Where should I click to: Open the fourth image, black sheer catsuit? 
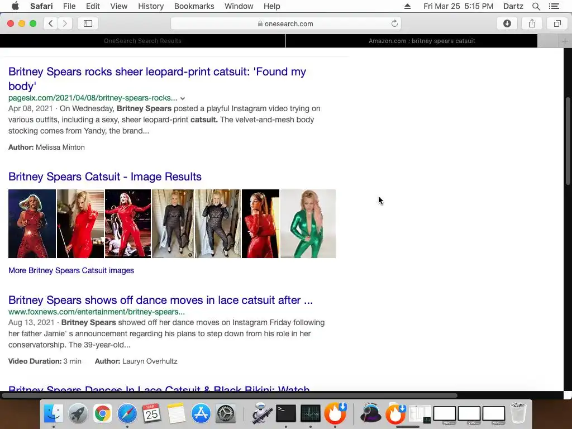pos(173,223)
